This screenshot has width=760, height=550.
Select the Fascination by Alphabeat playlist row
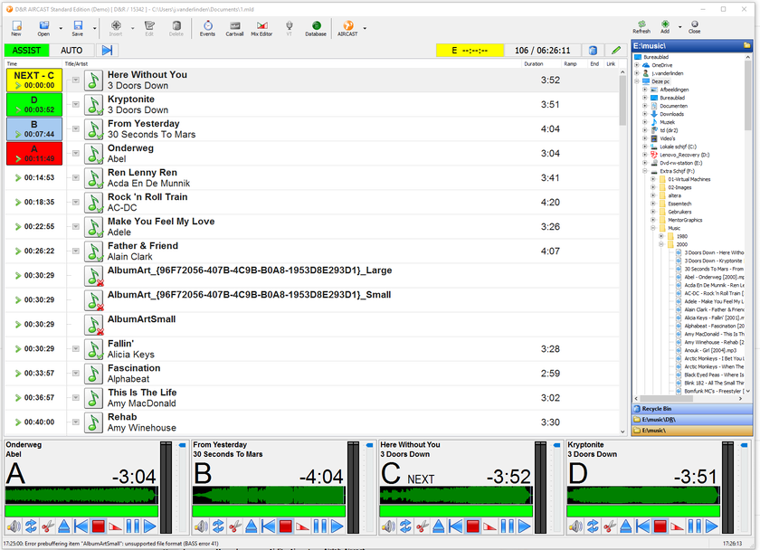point(311,374)
